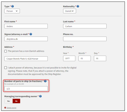Click the First name field with Anders
127x112 pixels.
point(26,26)
